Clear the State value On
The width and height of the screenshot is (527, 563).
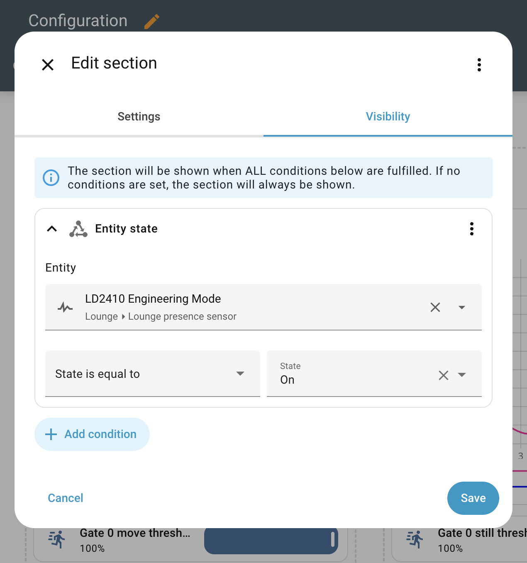coord(444,375)
